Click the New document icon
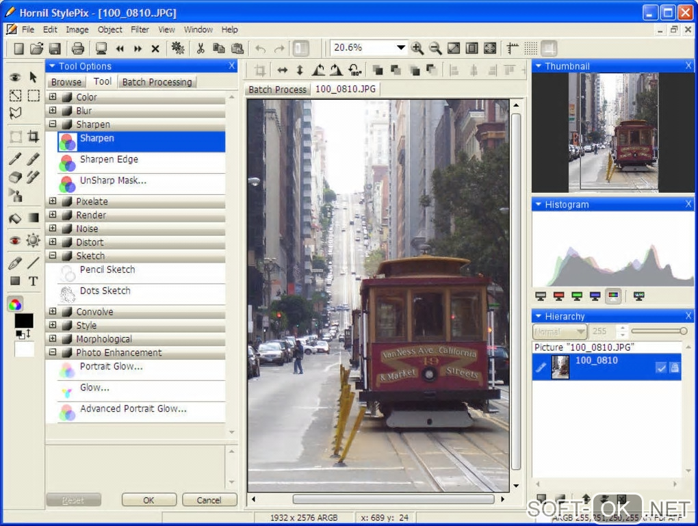The width and height of the screenshot is (698, 526). click(18, 48)
